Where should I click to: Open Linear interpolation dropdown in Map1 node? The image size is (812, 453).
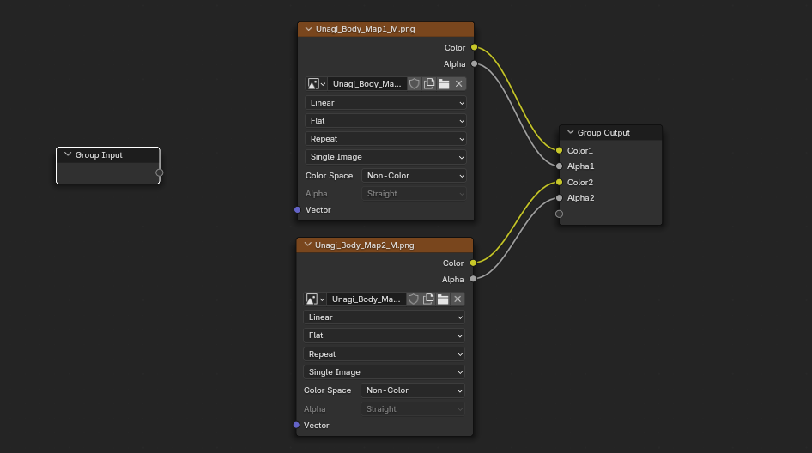point(385,103)
